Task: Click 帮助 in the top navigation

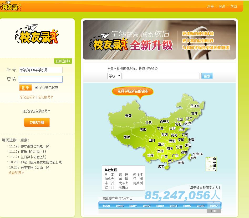Action: (x=233, y=6)
